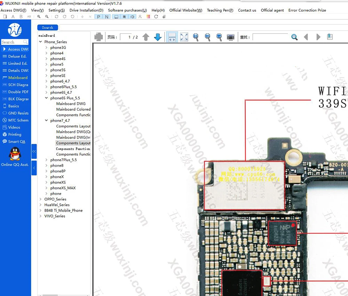
Task: Click the find previous left triangle
Action: tap(306, 37)
